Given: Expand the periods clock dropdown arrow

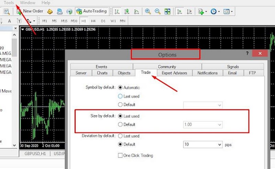Looking at the screenshot, I should [x=219, y=12].
